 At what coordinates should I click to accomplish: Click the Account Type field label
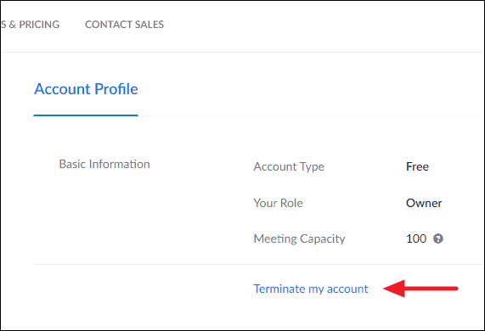tap(289, 166)
